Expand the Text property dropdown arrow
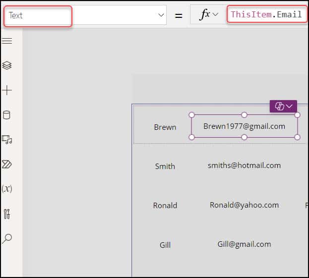 point(161,15)
